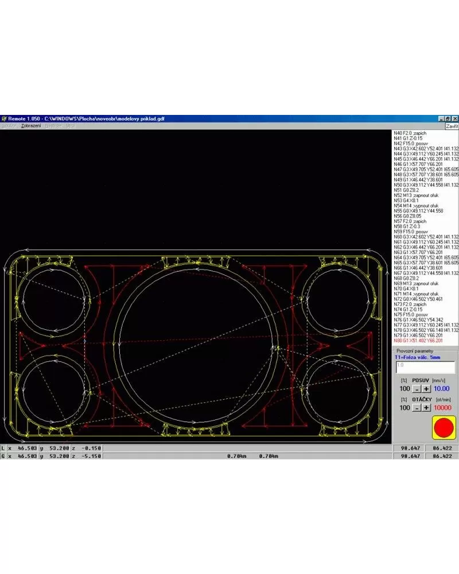Click the blue feed value 10.00
Screen dimensions: 459x574
point(441,389)
